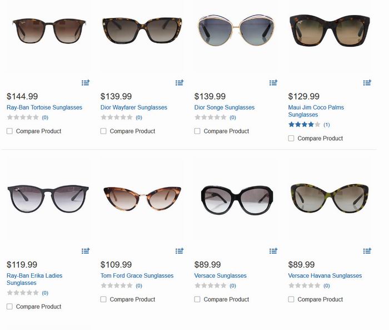Click add-to-list icon for Maui Jim Coco Palms
The image size is (389, 330).
pyautogui.click(x=367, y=82)
